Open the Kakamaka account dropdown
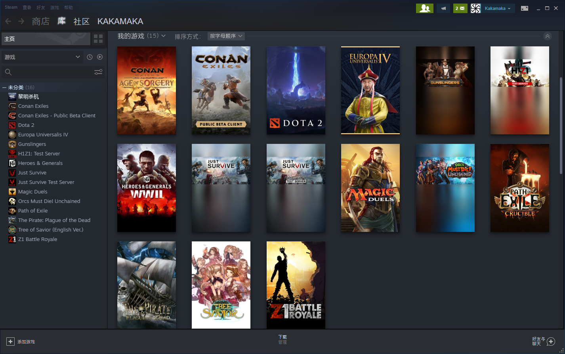The image size is (565, 354). (x=498, y=8)
